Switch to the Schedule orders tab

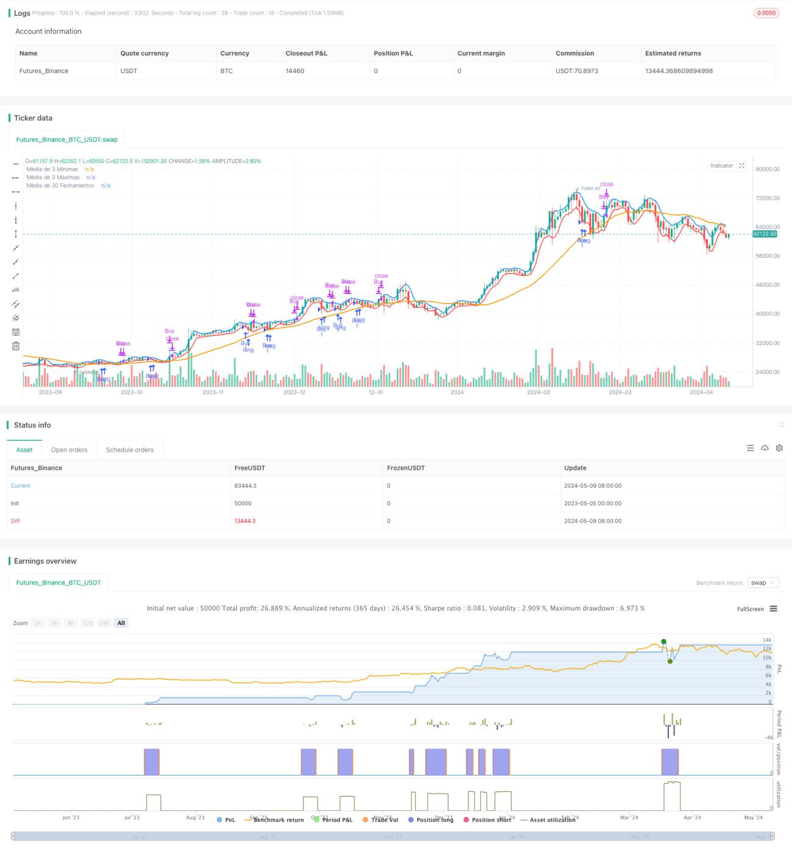130,450
